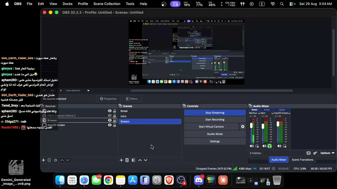Open advanced audio properties gears icon

(x=315, y=153)
